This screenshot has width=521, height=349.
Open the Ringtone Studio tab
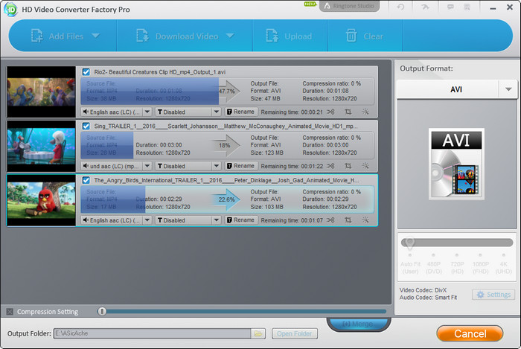tap(349, 6)
